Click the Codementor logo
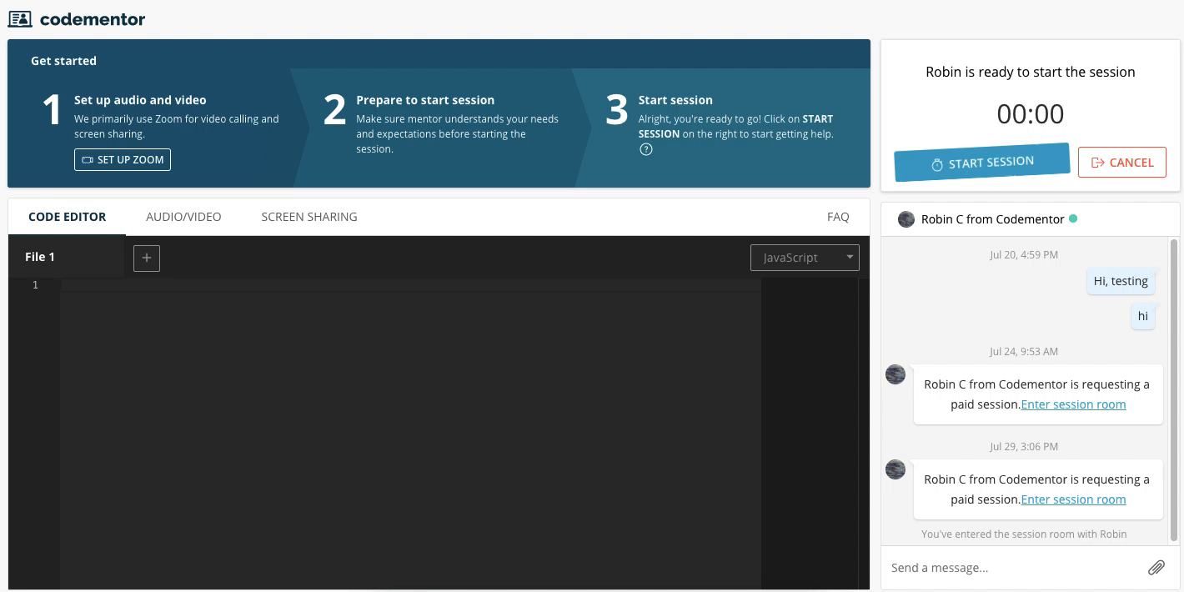This screenshot has height=592, width=1184. 77,18
